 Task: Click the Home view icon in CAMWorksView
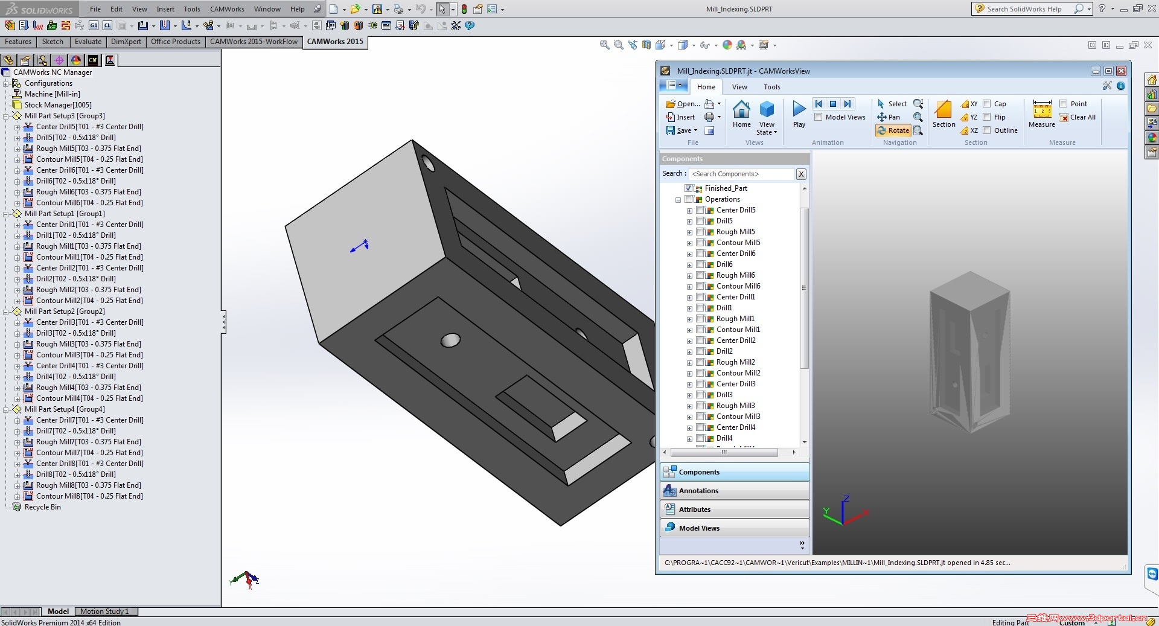tap(741, 109)
